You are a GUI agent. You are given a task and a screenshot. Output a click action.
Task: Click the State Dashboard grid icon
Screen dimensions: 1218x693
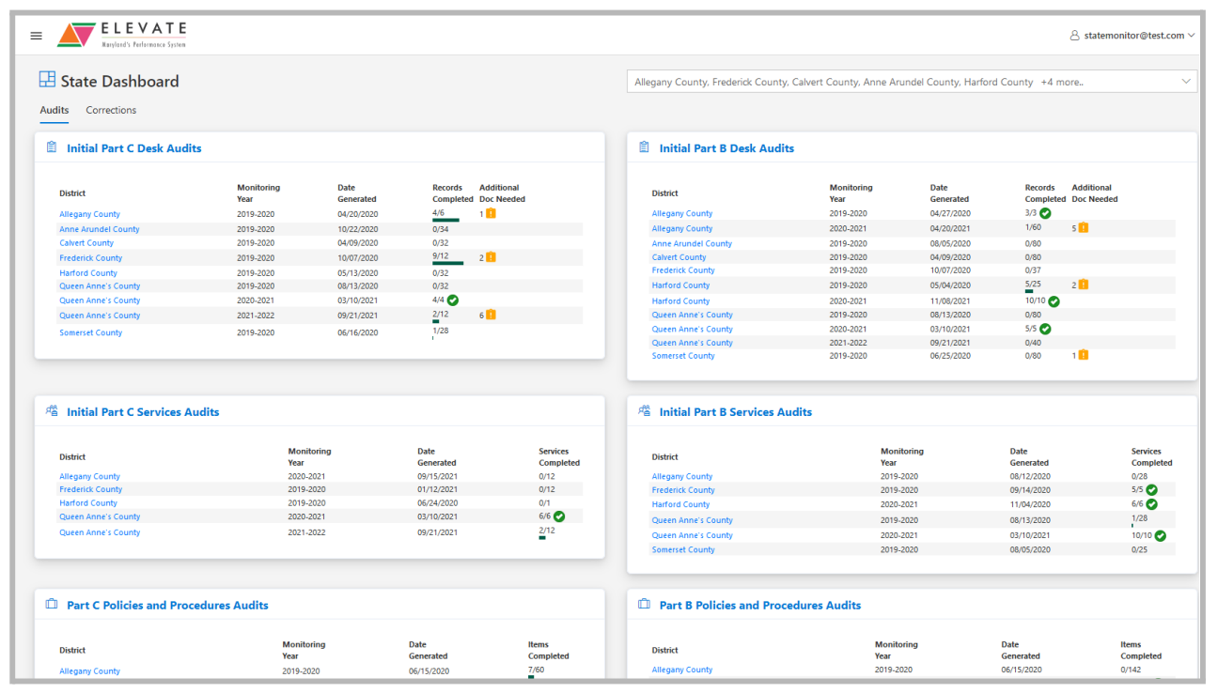click(x=47, y=81)
